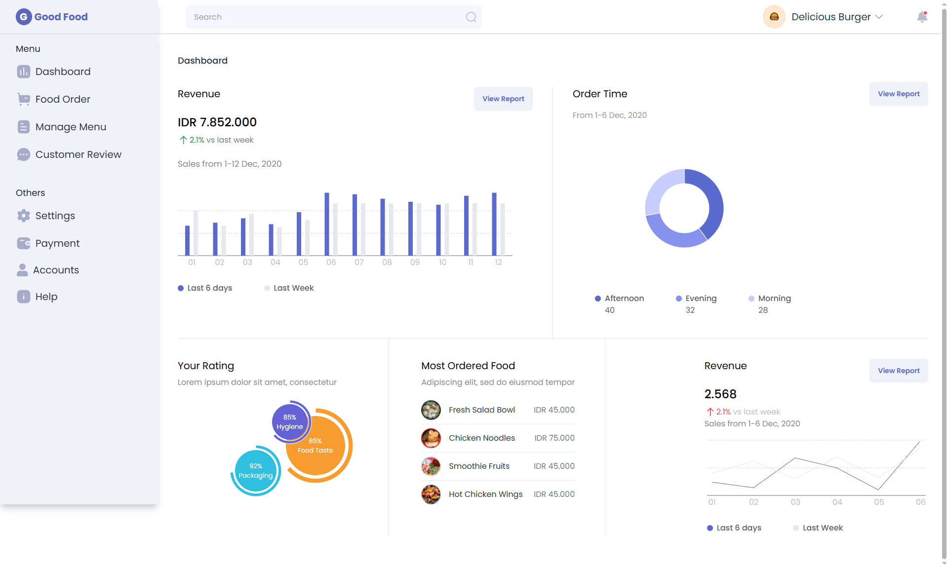Screen dimensions: 948x568
Task: Click Last 6 days legend under line chart
Action: click(734, 528)
